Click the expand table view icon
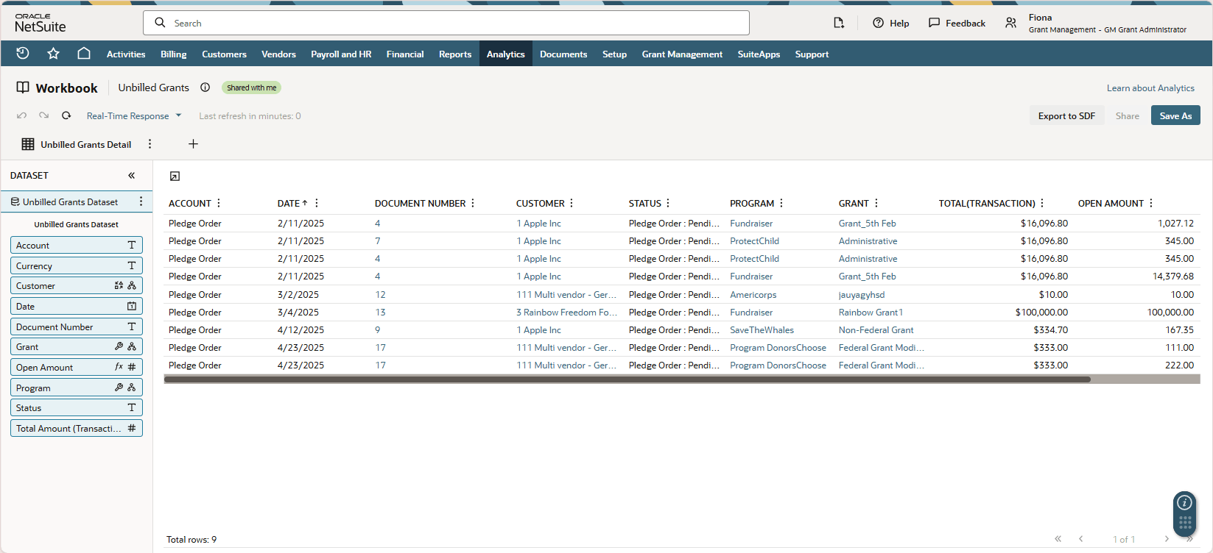The height and width of the screenshot is (553, 1213). pyautogui.click(x=175, y=176)
